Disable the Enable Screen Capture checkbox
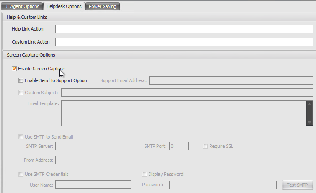This screenshot has height=193, width=316. click(14, 69)
